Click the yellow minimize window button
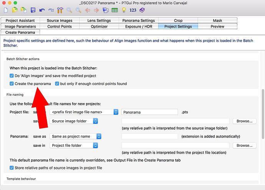 click(10, 3)
